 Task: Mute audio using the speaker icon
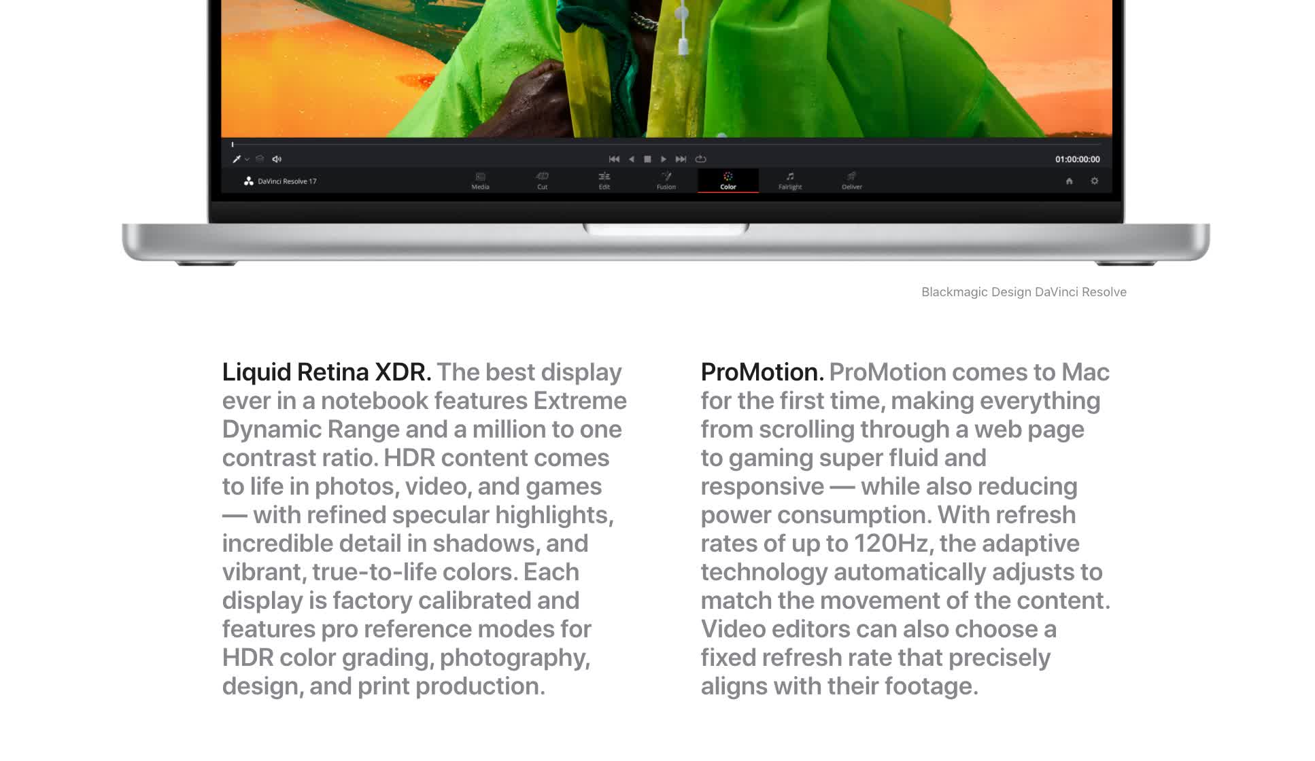click(275, 159)
